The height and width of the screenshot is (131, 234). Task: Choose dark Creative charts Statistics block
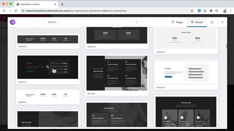pos(117,35)
